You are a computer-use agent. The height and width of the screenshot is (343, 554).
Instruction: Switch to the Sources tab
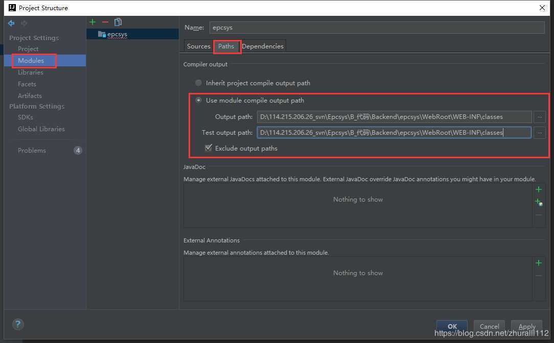(x=199, y=46)
